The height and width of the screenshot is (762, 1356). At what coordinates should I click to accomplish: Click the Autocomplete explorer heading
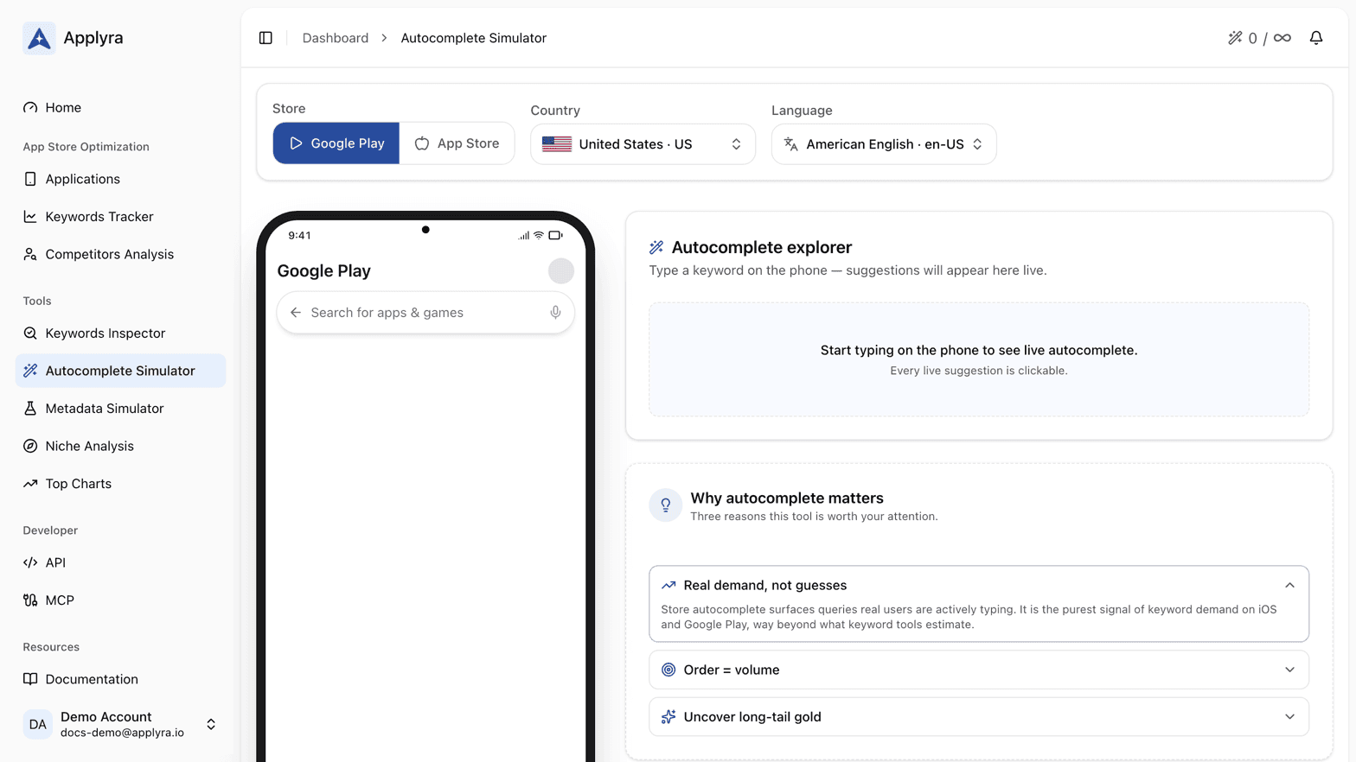(761, 248)
